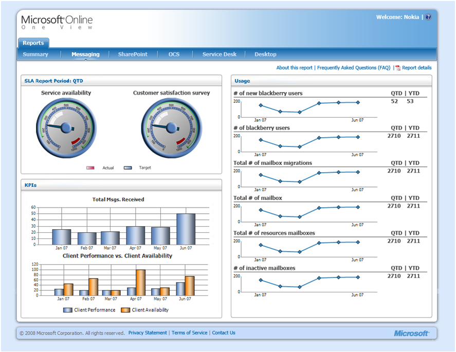Switch to the Summary tab

click(35, 54)
